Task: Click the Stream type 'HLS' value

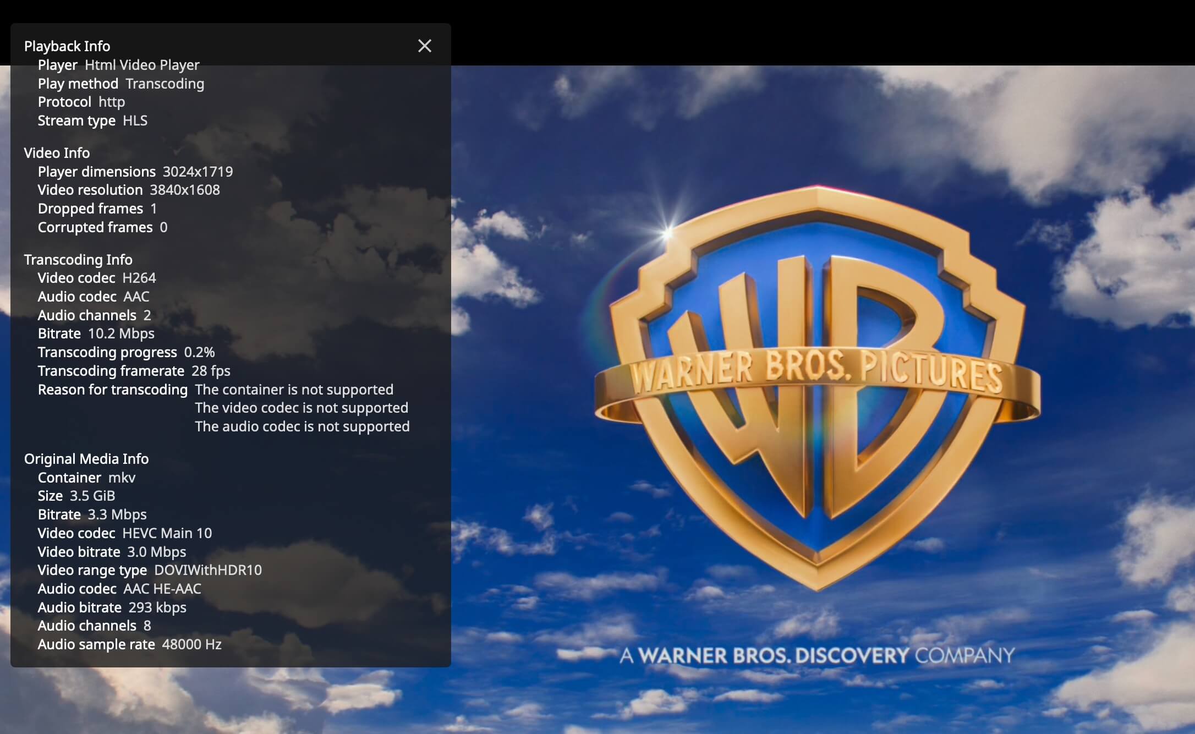Action: click(135, 120)
